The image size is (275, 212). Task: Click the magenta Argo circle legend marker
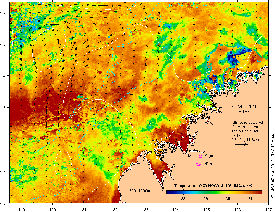click(x=200, y=156)
